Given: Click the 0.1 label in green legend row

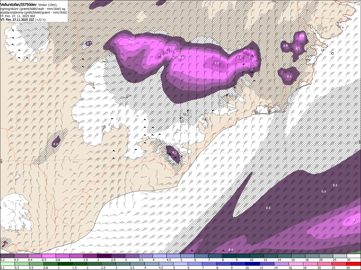Looking at the screenshot, I should point(2,267).
